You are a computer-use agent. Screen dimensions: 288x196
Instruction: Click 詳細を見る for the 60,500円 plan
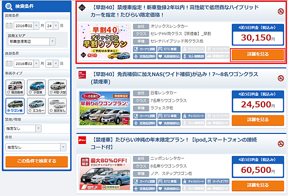point(258,186)
